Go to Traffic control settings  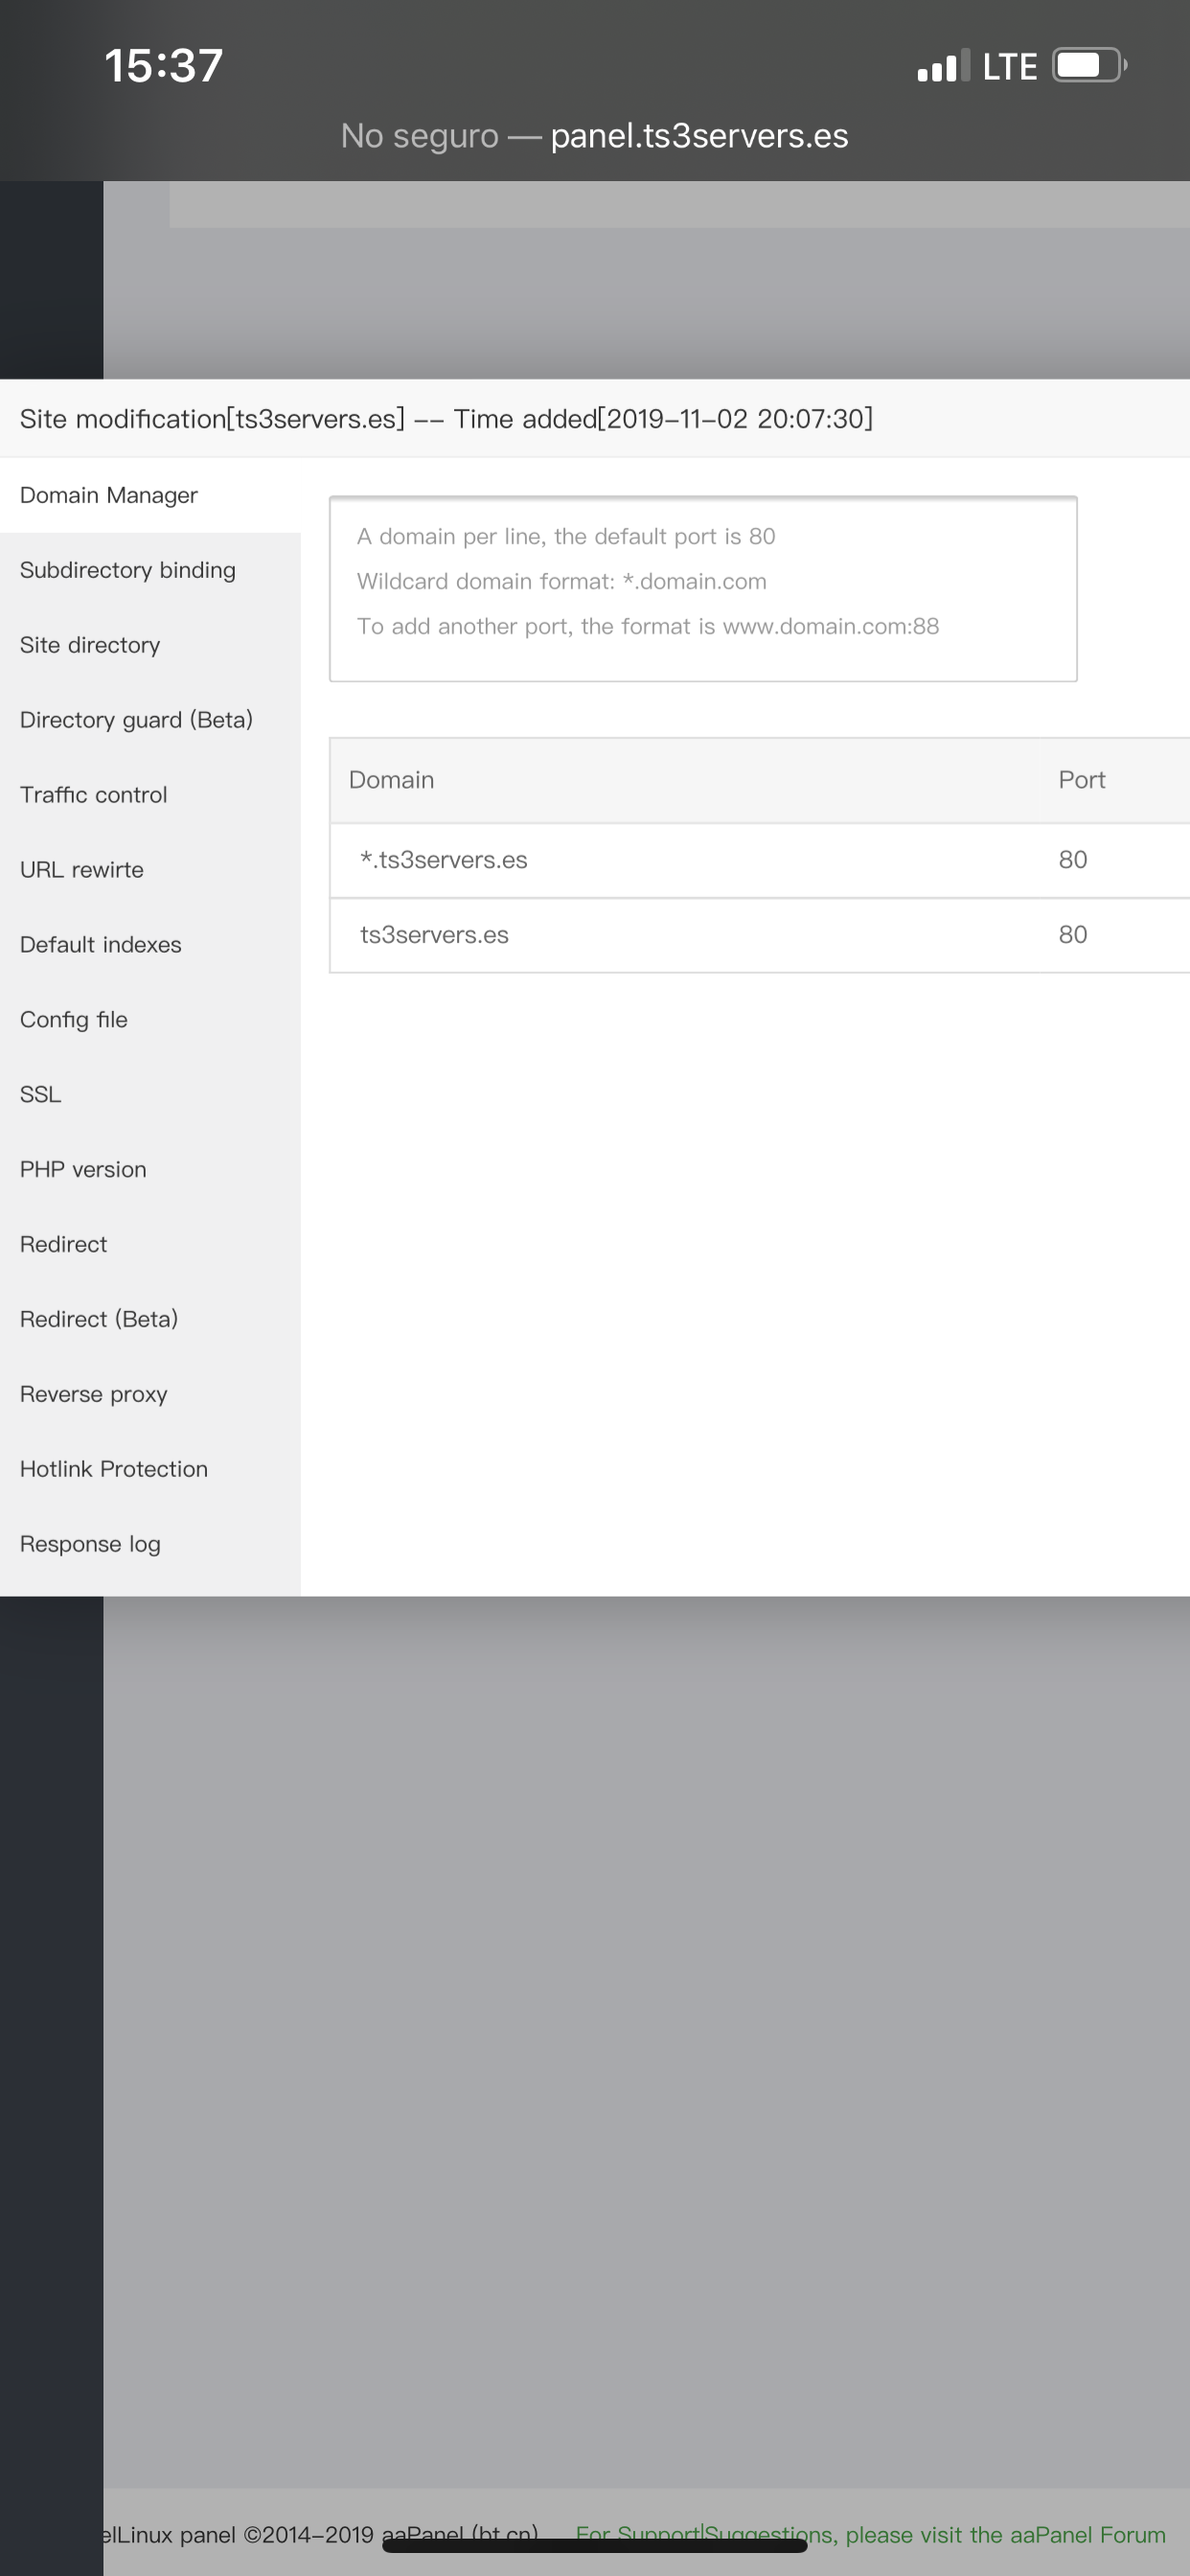(x=94, y=795)
